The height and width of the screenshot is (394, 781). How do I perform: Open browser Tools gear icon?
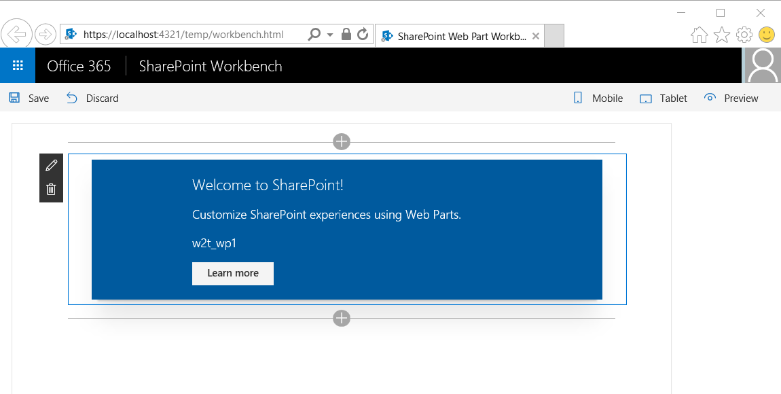(744, 35)
